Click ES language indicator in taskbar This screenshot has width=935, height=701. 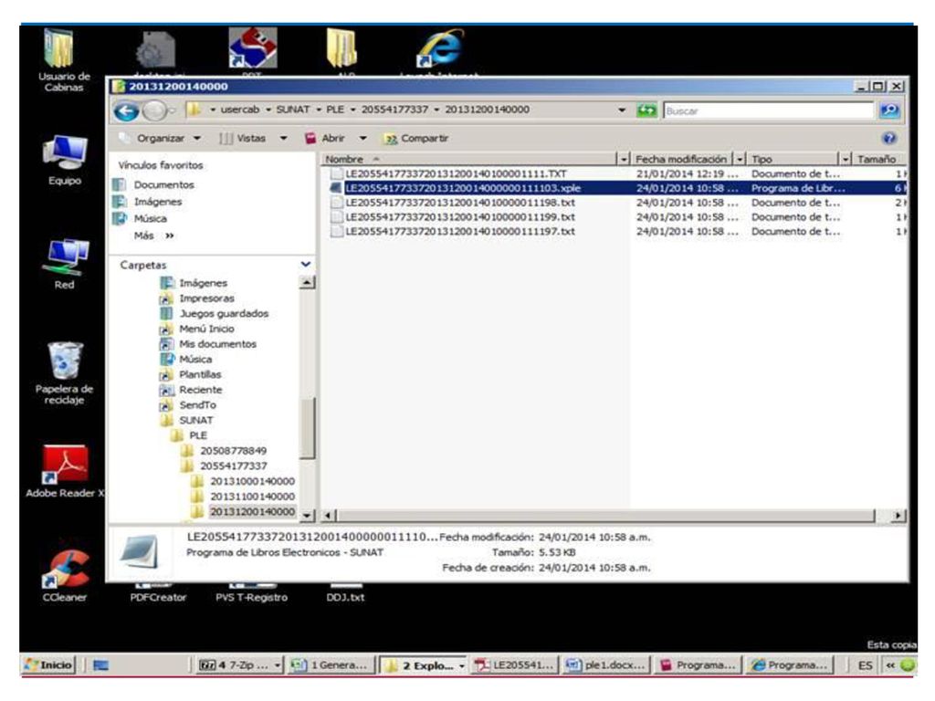(x=865, y=665)
